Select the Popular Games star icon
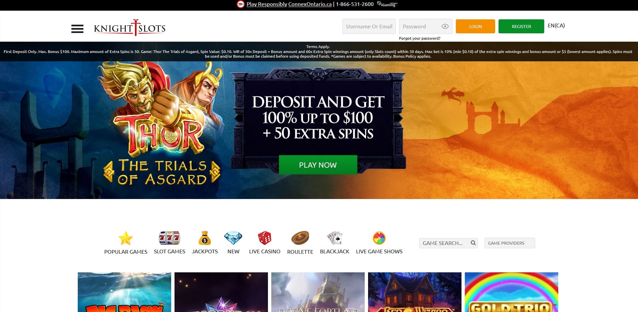Viewport: 638px width, 312px height. pos(125,238)
